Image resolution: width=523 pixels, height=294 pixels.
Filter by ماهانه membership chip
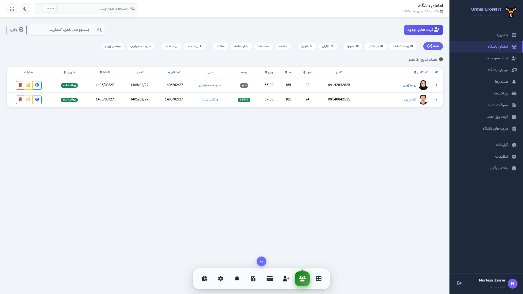283,46
